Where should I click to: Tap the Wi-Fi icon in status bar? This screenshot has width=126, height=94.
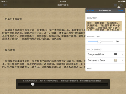7,1
